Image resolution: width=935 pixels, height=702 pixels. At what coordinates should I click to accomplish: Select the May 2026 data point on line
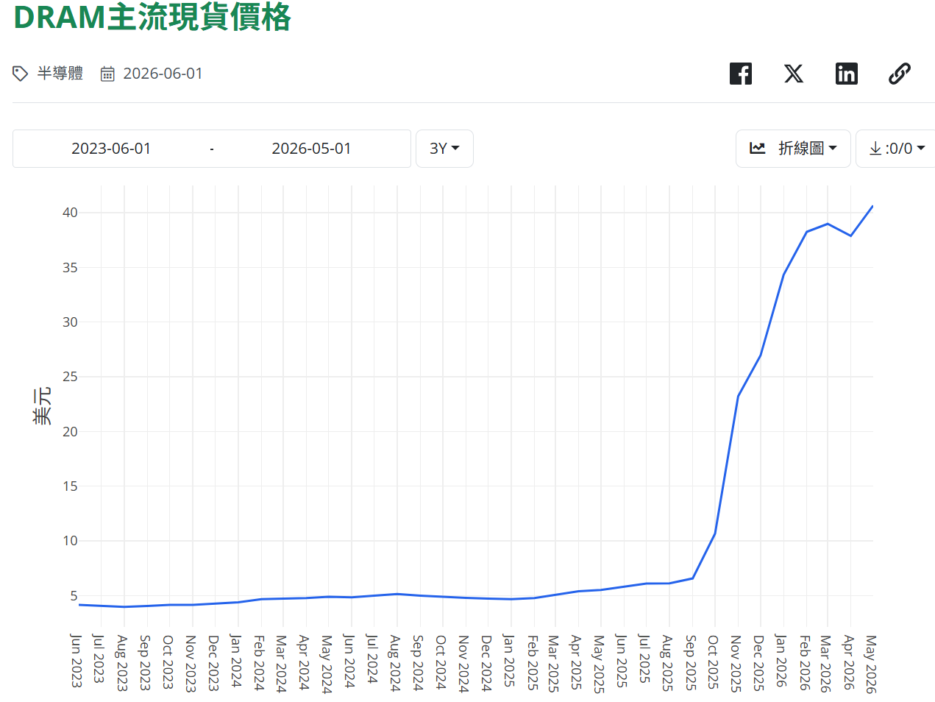pos(872,206)
